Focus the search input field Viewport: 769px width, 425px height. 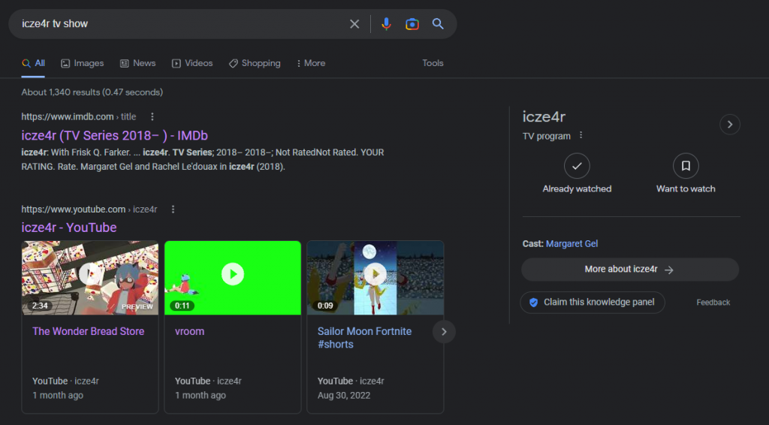182,23
